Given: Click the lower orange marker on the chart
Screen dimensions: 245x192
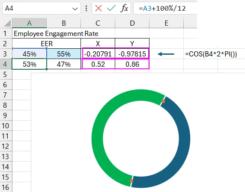Looking at the screenshot, I should 131,181.
